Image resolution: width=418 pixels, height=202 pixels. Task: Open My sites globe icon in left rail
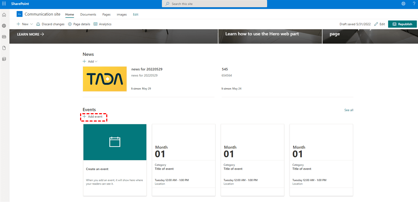click(x=4, y=26)
